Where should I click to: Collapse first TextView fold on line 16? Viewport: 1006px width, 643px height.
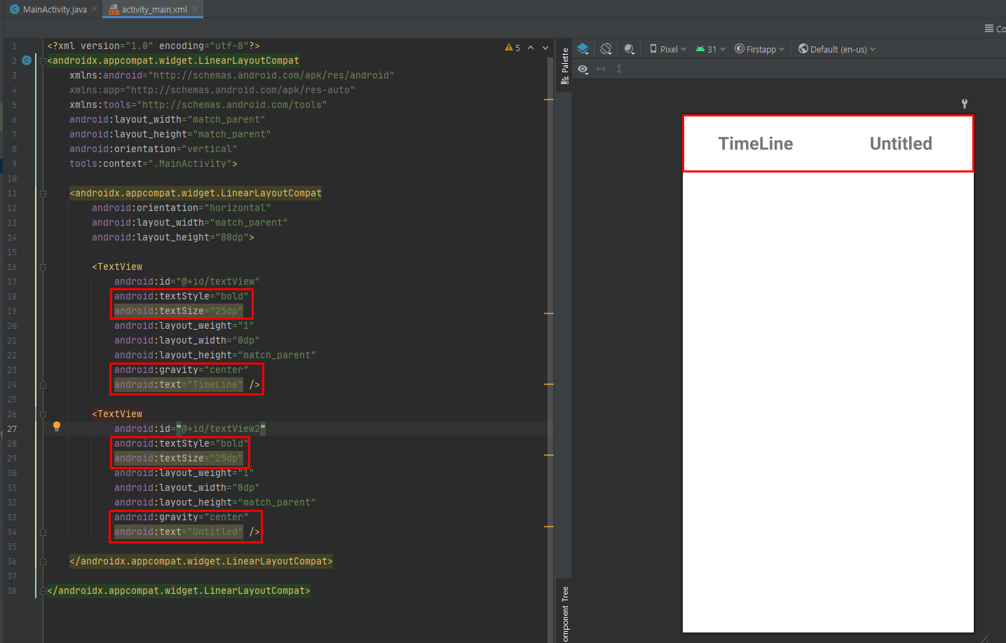(43, 267)
